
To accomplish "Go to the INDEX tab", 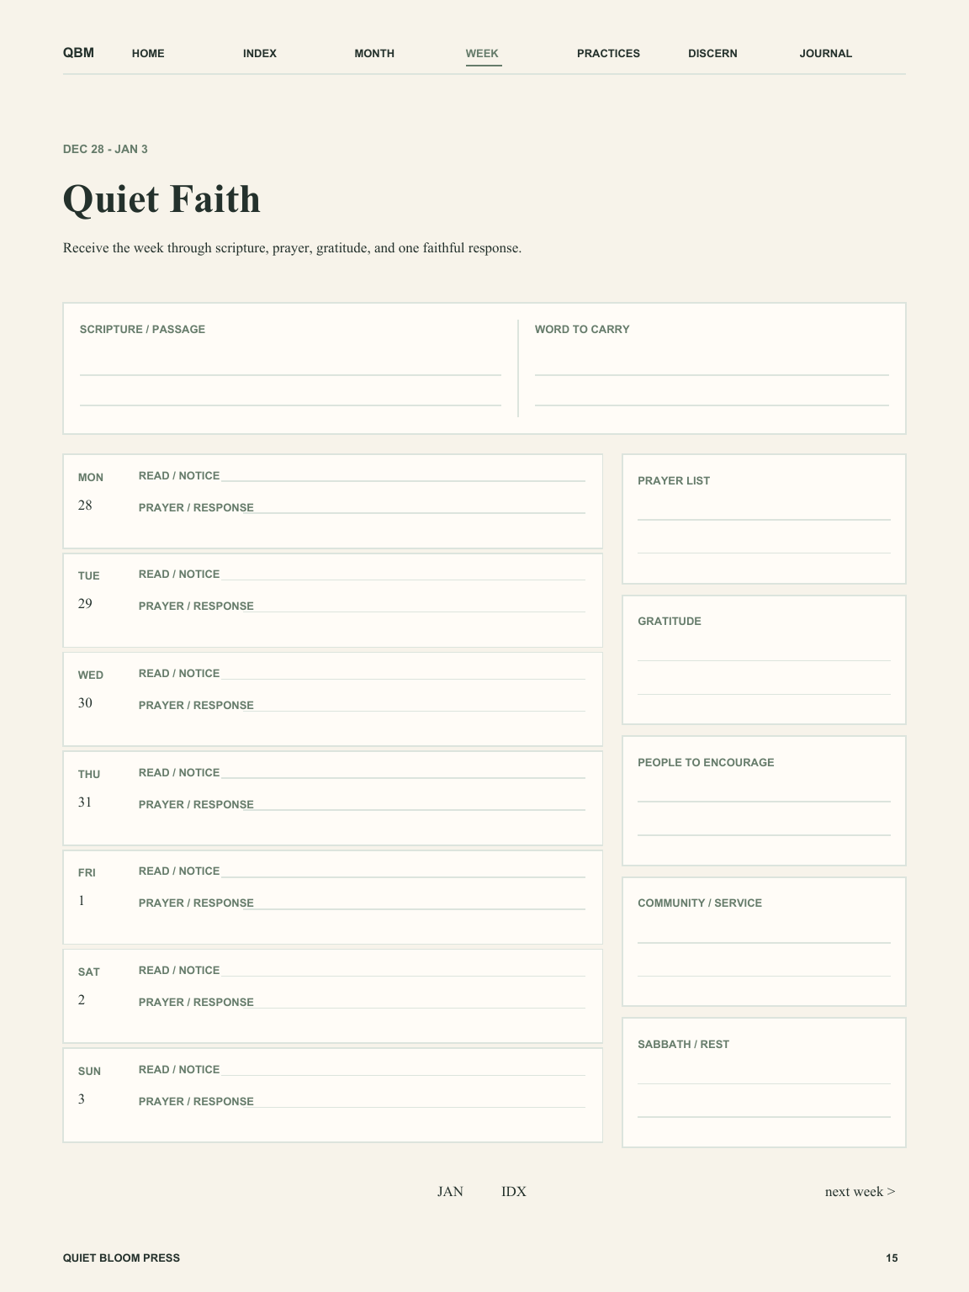I will [260, 53].
